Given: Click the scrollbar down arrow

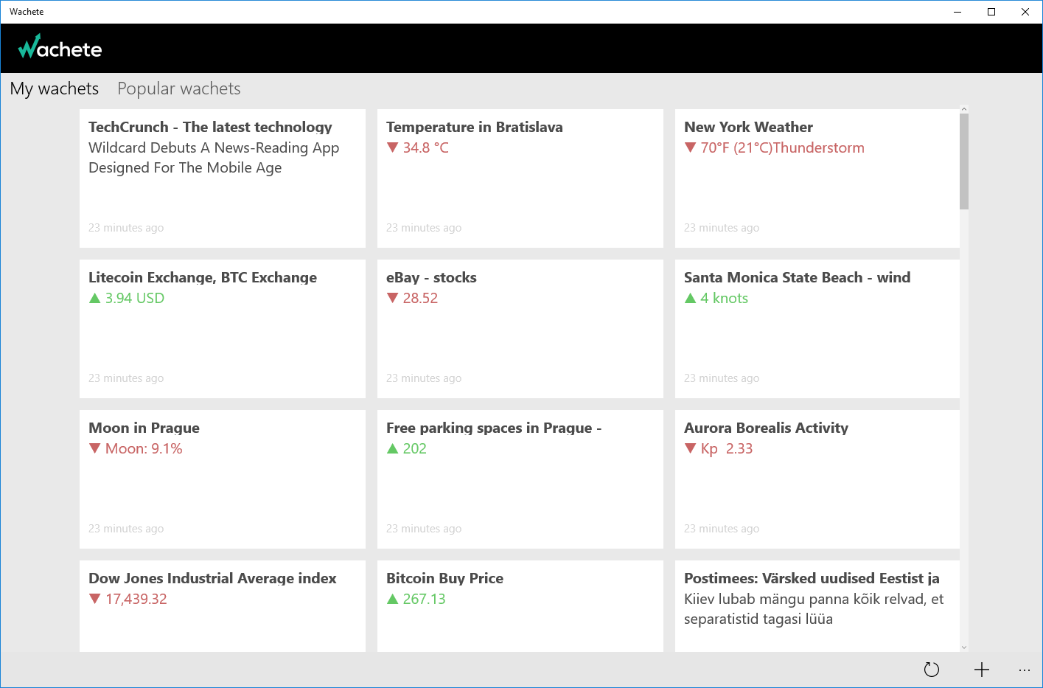Looking at the screenshot, I should click(x=964, y=647).
